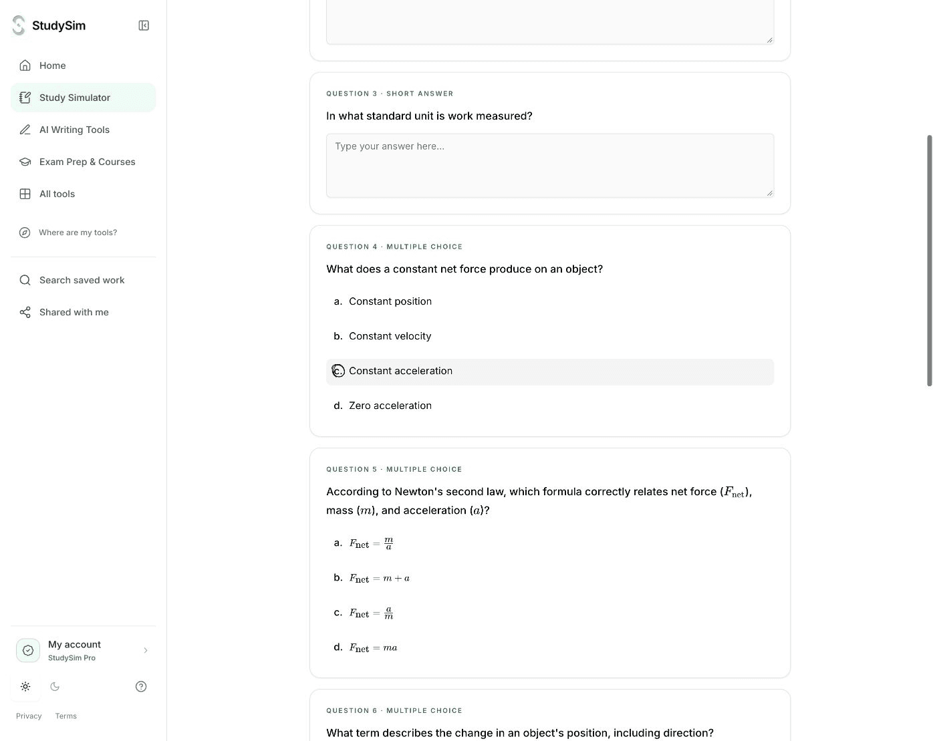The height and width of the screenshot is (741, 933).
Task: Select answer d. Zero acceleration
Action: (x=550, y=406)
